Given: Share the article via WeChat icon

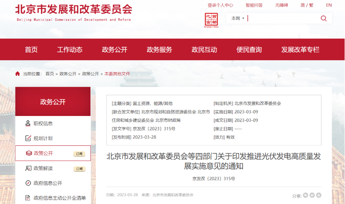Looking at the screenshot, I should [x=306, y=195].
